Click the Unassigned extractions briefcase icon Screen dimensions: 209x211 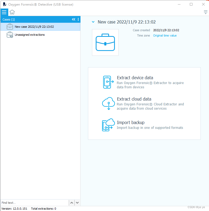[10, 35]
